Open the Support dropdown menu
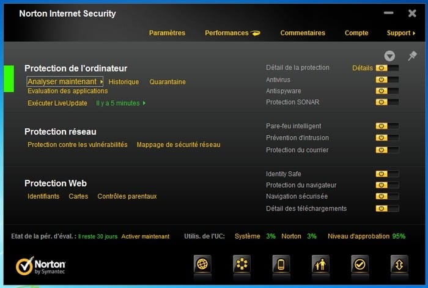This screenshot has width=428, height=288. pyautogui.click(x=400, y=33)
